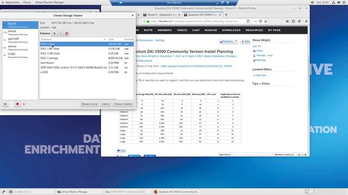Viewport: 348px width, 195px height.
Task: Switch to Quantum DXi V5000 taskbar item
Action: click(177, 192)
